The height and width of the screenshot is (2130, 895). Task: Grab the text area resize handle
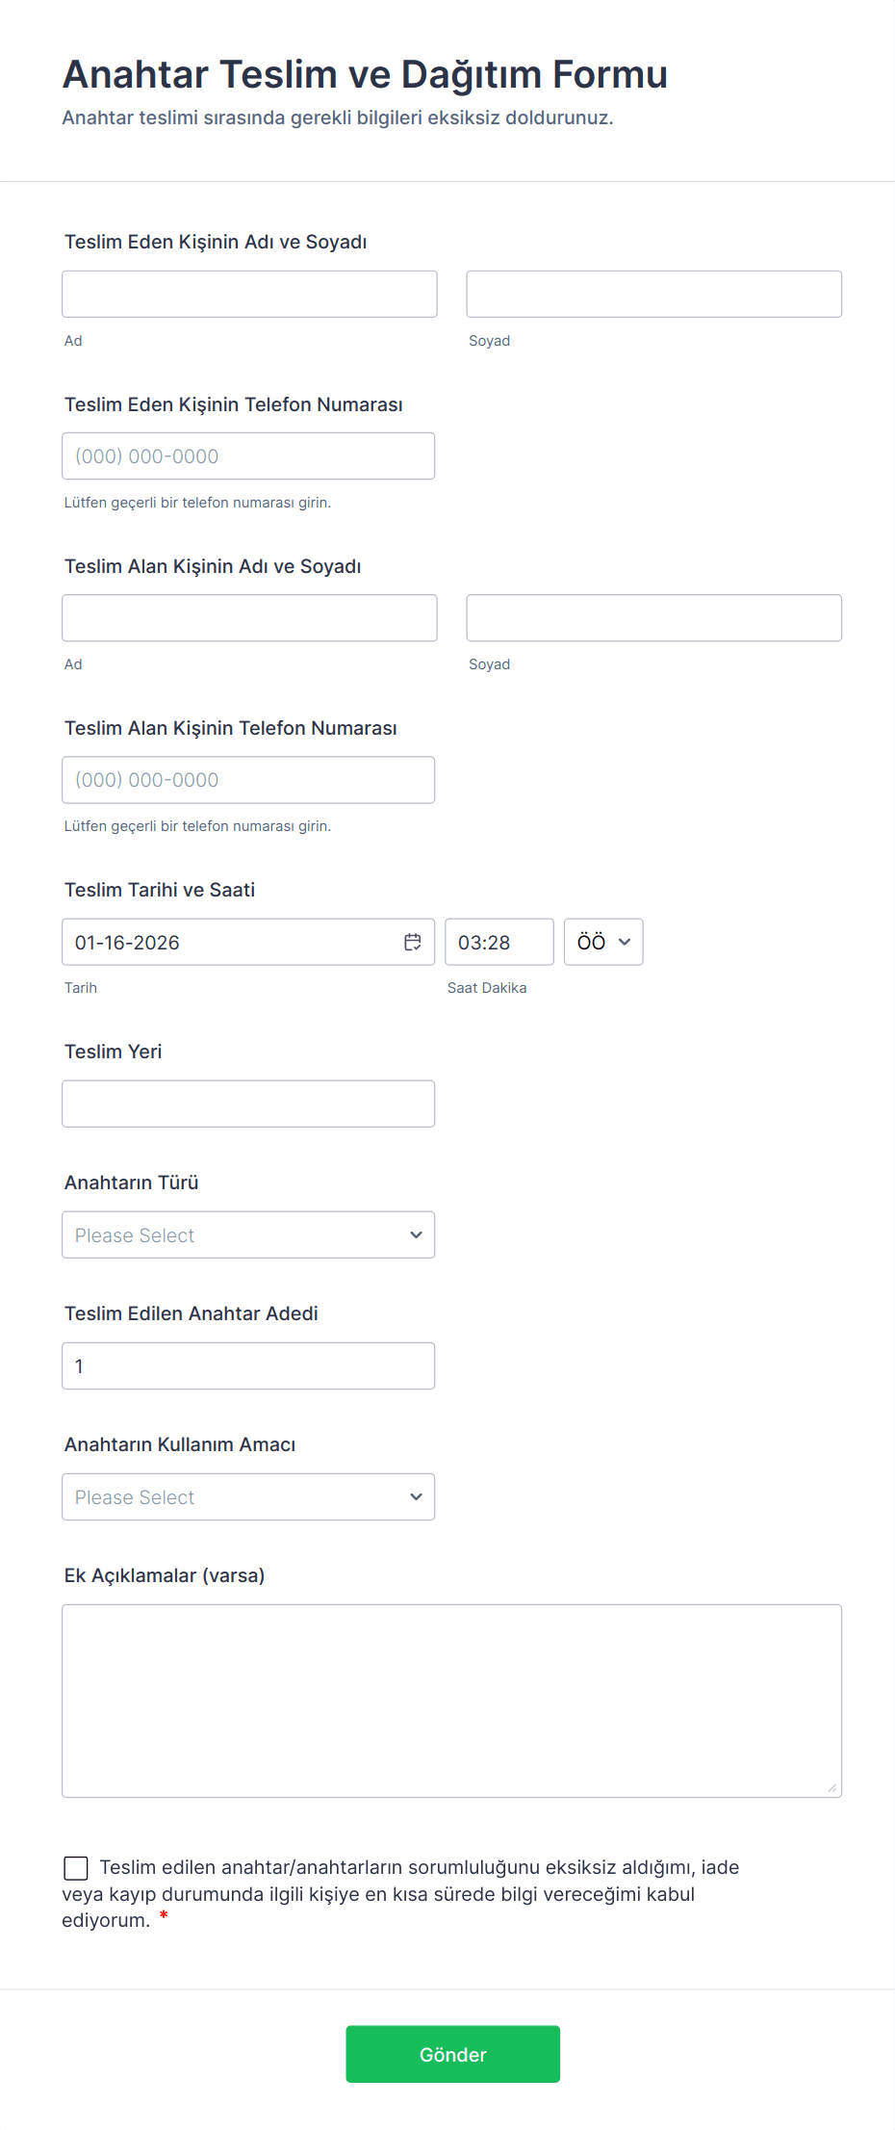point(832,1788)
